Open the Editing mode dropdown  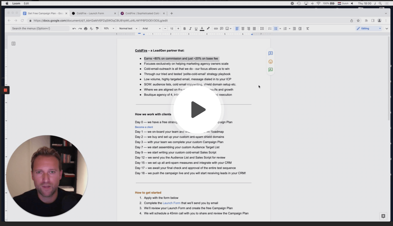369,29
